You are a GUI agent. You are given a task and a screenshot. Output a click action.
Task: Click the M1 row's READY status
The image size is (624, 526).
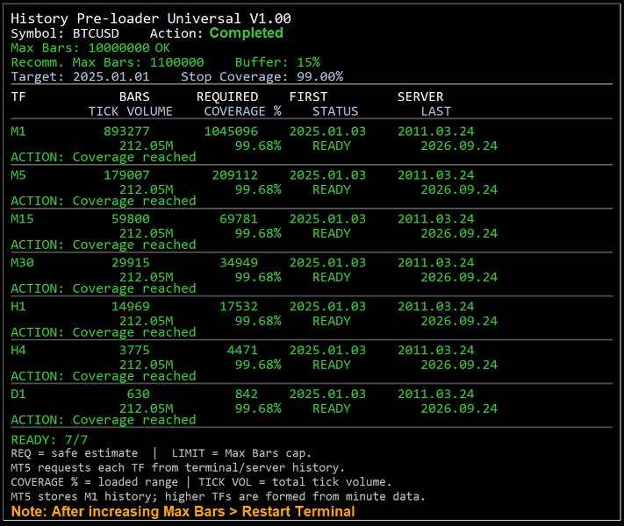click(x=332, y=146)
